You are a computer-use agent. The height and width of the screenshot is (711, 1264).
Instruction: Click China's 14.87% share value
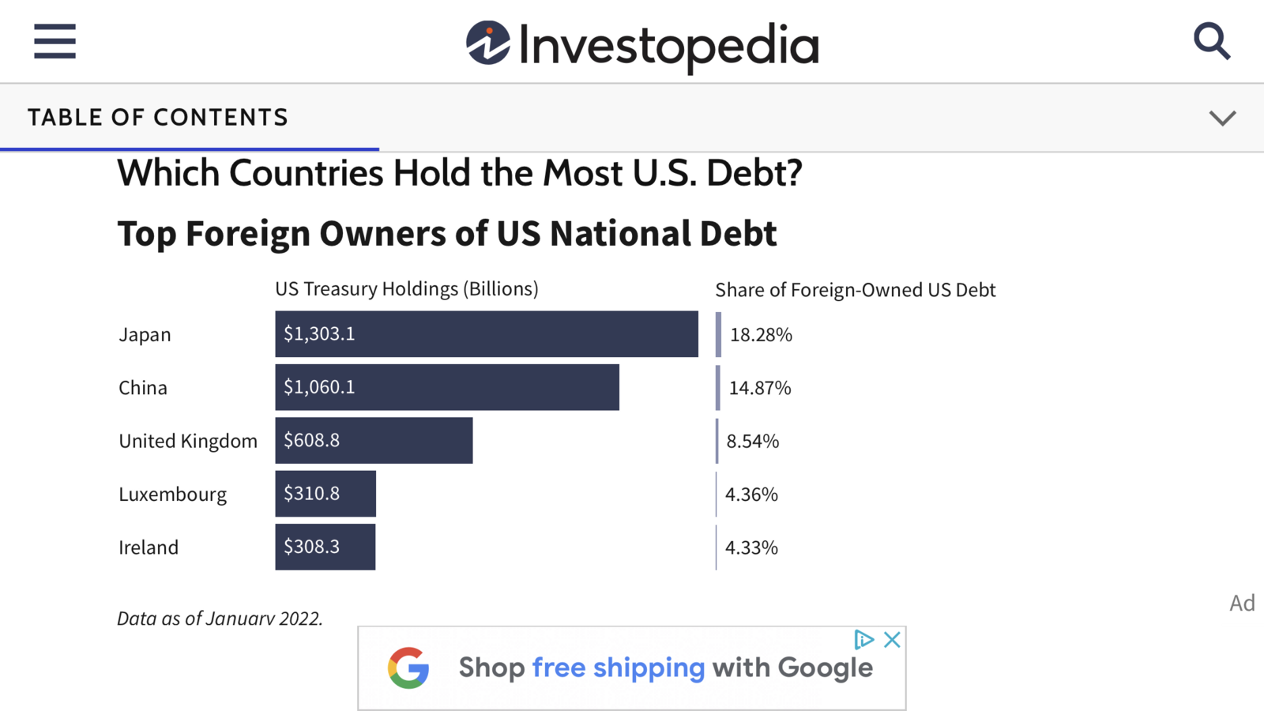click(760, 388)
